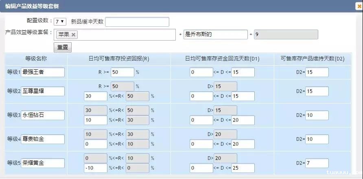Image resolution: width=363 pixels, height=179 pixels.
Task: Click the 等级1 D upper limit field 15
Action: point(243,72)
